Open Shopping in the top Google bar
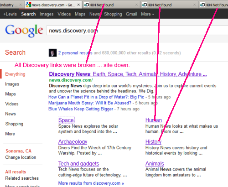Image resolution: width=228 pixels, height=187 pixels. point(113,14)
